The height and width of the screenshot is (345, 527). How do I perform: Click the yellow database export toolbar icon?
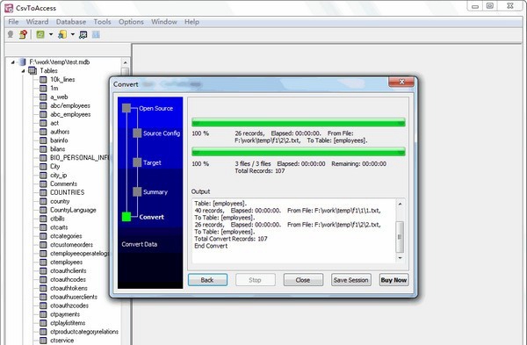[62, 34]
